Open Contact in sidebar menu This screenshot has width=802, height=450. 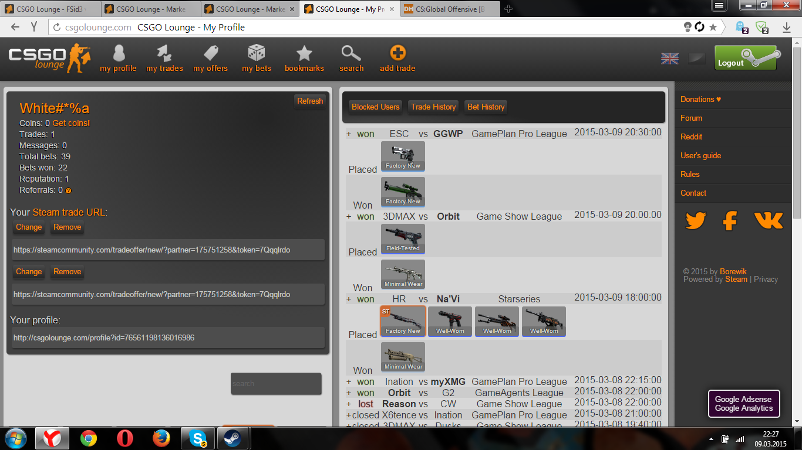point(693,193)
